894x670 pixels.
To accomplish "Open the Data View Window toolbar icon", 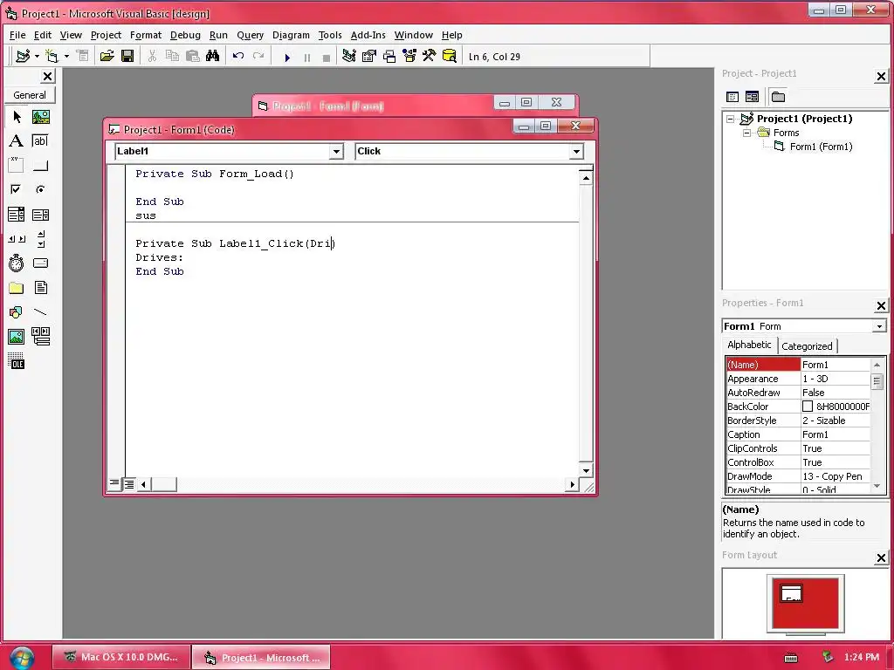I will pos(450,56).
